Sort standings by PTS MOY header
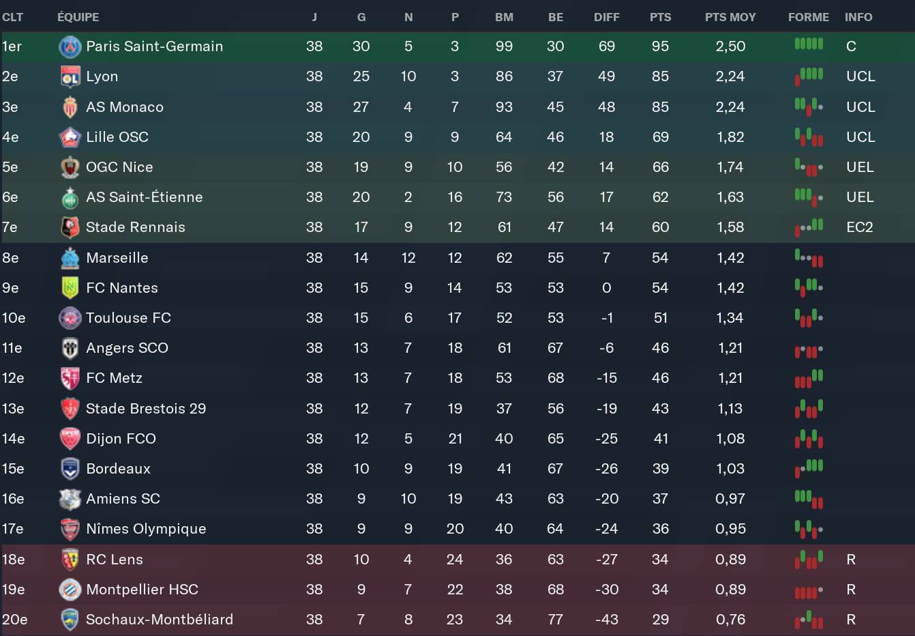The height and width of the screenshot is (636, 915). tap(730, 17)
